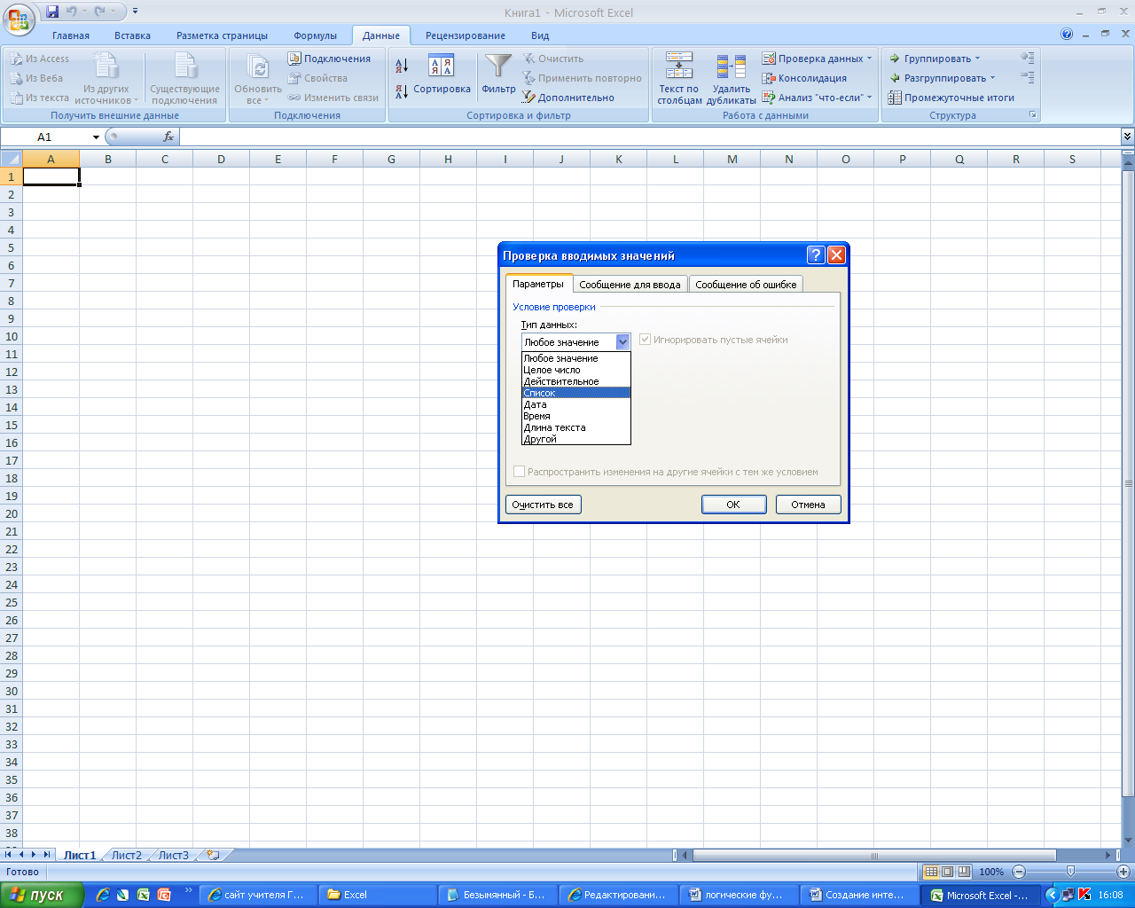Switch to the логические фу... taskbar window

click(740, 895)
